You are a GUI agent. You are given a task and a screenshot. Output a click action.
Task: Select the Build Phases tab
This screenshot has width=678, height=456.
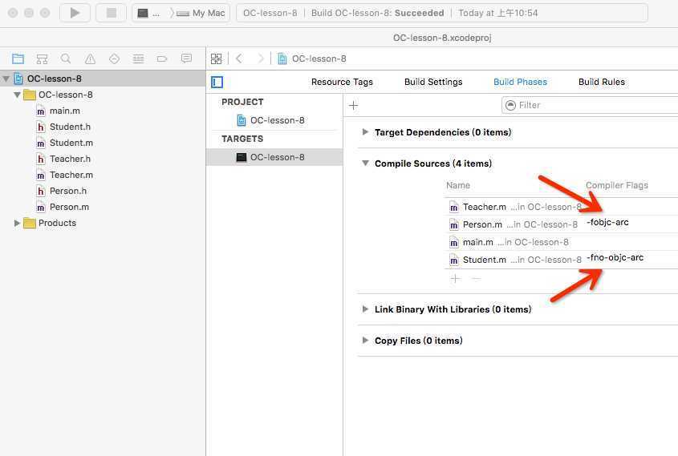coord(520,82)
